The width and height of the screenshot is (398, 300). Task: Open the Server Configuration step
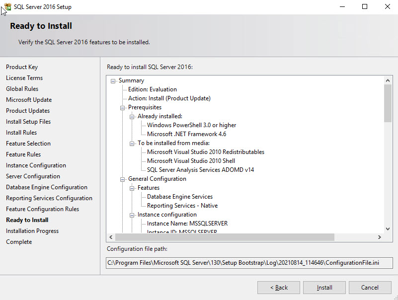(33, 176)
